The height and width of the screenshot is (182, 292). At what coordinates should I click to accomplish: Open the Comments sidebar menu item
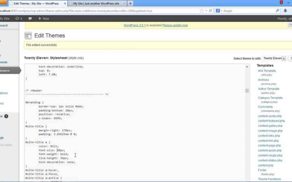coord(4,62)
